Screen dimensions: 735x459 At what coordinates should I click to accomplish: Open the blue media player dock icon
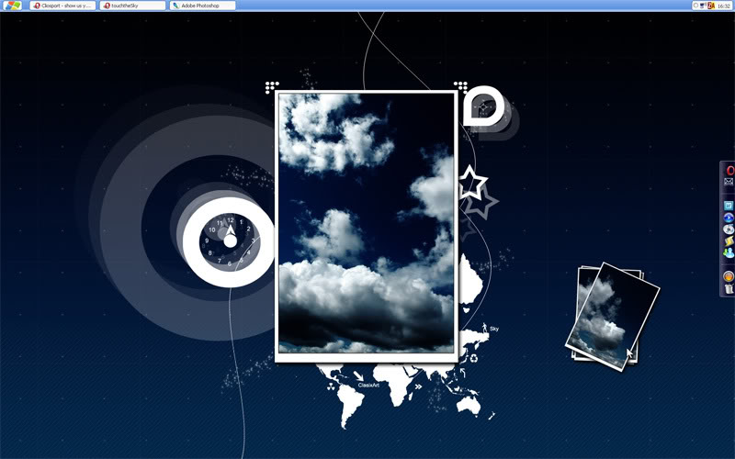pos(729,218)
